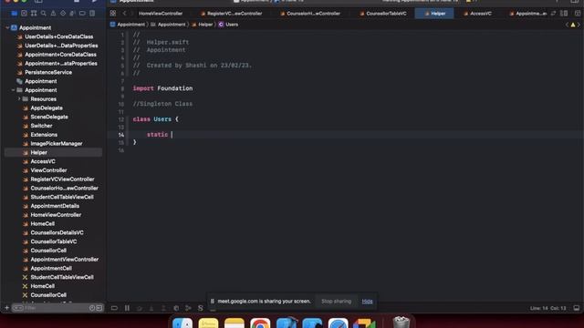Open the Switcher file
The image size is (584, 328).
[x=41, y=126]
